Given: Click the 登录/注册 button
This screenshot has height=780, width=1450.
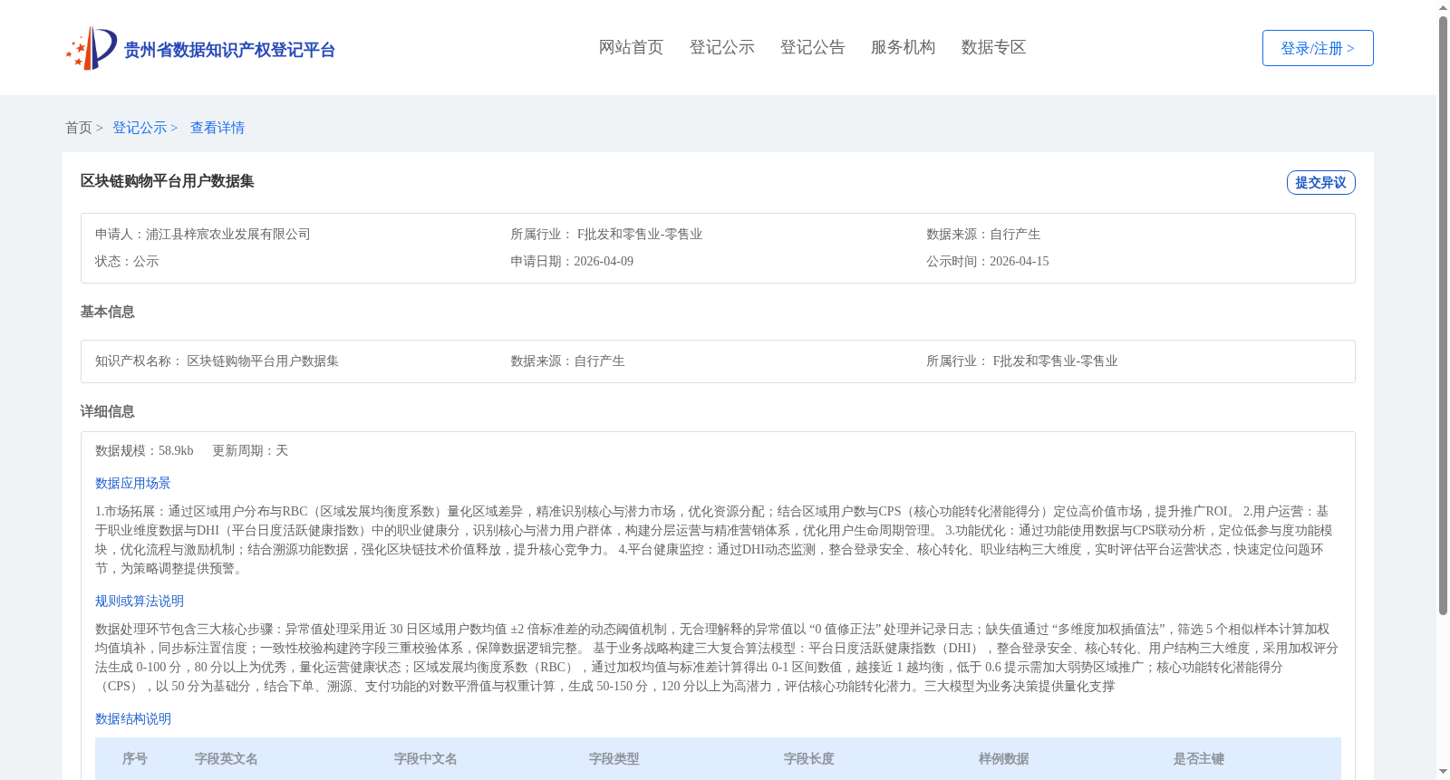Looking at the screenshot, I should tap(1318, 48).
